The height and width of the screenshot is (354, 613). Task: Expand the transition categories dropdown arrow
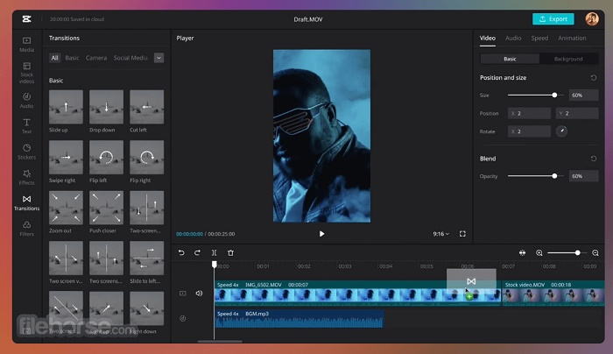point(159,58)
